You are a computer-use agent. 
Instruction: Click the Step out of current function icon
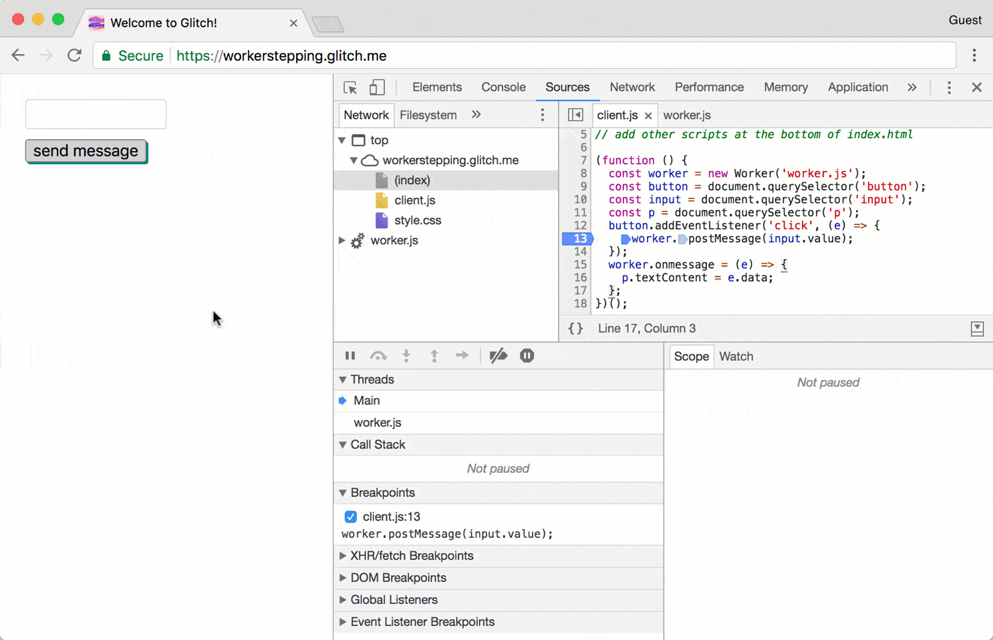coord(434,355)
